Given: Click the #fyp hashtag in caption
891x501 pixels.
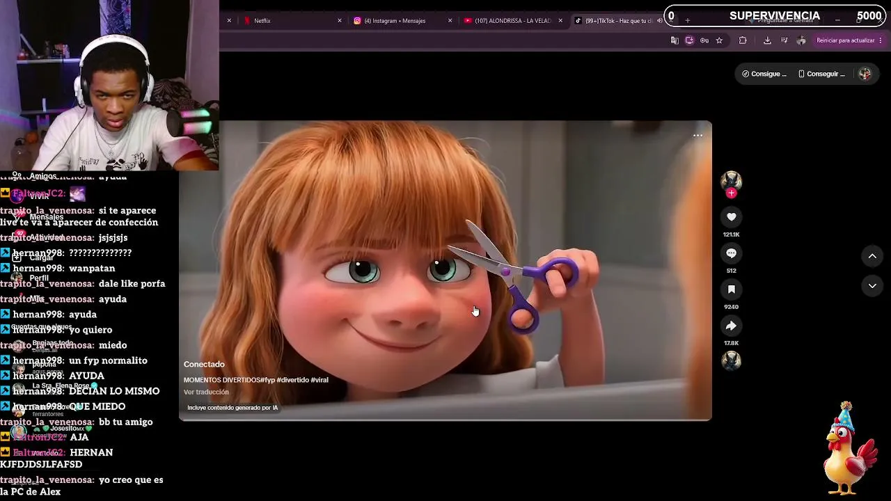Looking at the screenshot, I should pyautogui.click(x=267, y=380).
